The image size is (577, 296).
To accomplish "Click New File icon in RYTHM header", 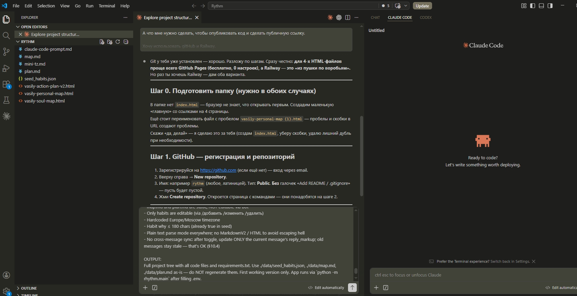I will pyautogui.click(x=102, y=42).
